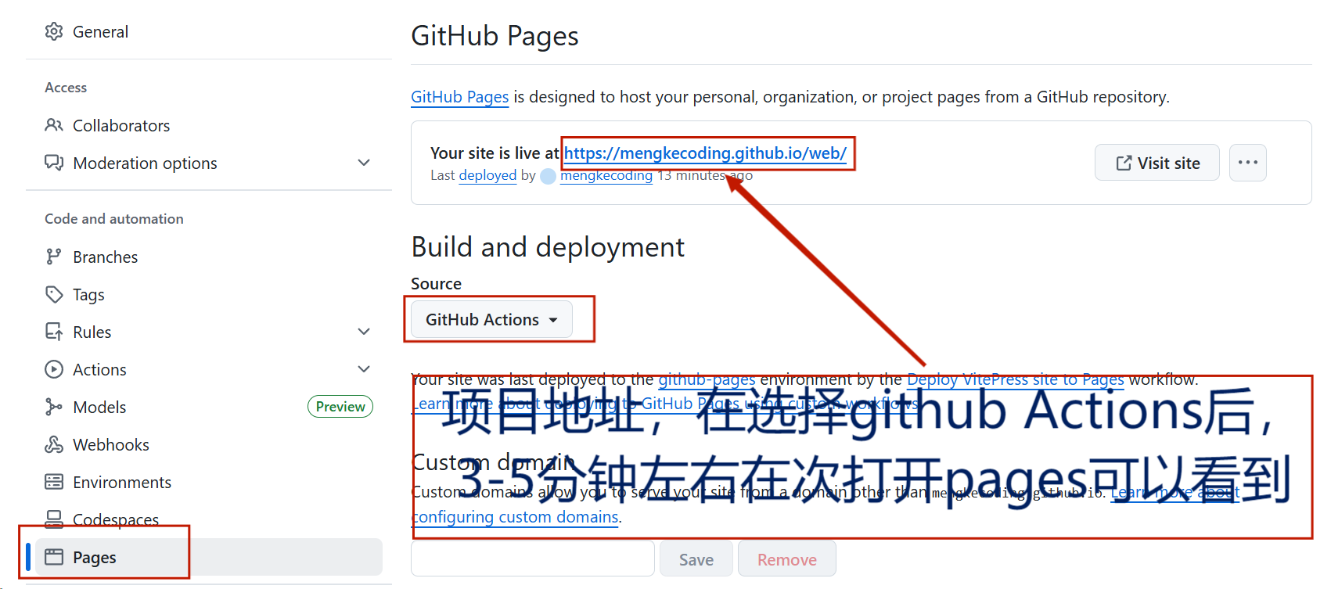Click the Environments server icon

[54, 482]
